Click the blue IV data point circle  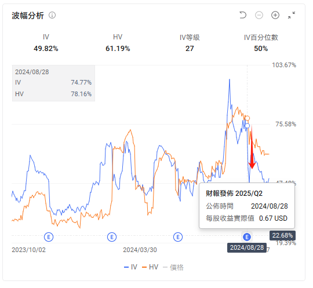[248, 126]
